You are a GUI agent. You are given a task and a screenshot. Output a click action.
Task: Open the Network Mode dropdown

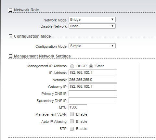pos(92,19)
